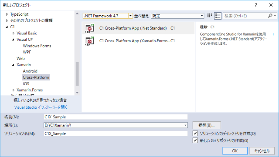Expand the Visual Basic node

click(x=14, y=33)
